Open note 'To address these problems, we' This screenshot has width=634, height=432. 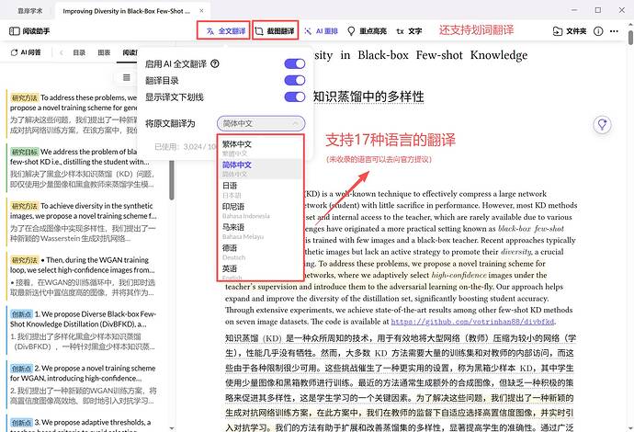[x=72, y=114]
